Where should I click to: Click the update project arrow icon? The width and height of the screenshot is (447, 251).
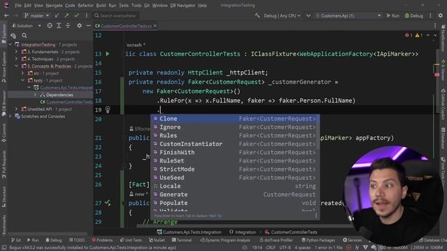coord(57,15)
